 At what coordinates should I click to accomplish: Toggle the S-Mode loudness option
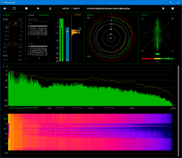tap(78, 15)
